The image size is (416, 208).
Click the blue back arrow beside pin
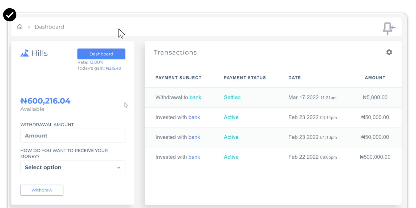coord(393,27)
